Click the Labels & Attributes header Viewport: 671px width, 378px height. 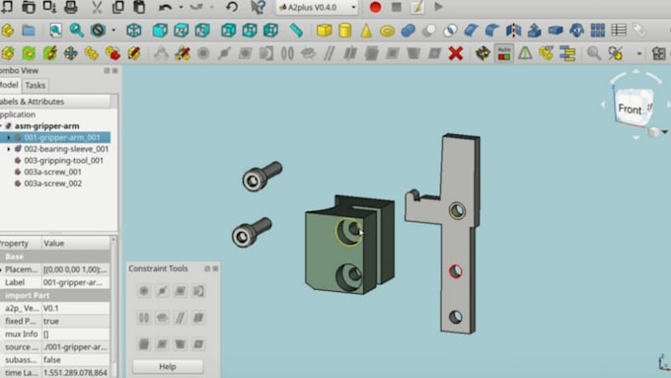click(55, 102)
